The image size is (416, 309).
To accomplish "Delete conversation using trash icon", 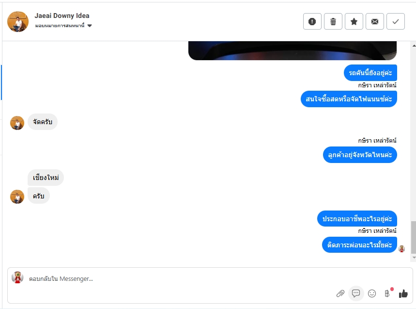I will tap(333, 21).
